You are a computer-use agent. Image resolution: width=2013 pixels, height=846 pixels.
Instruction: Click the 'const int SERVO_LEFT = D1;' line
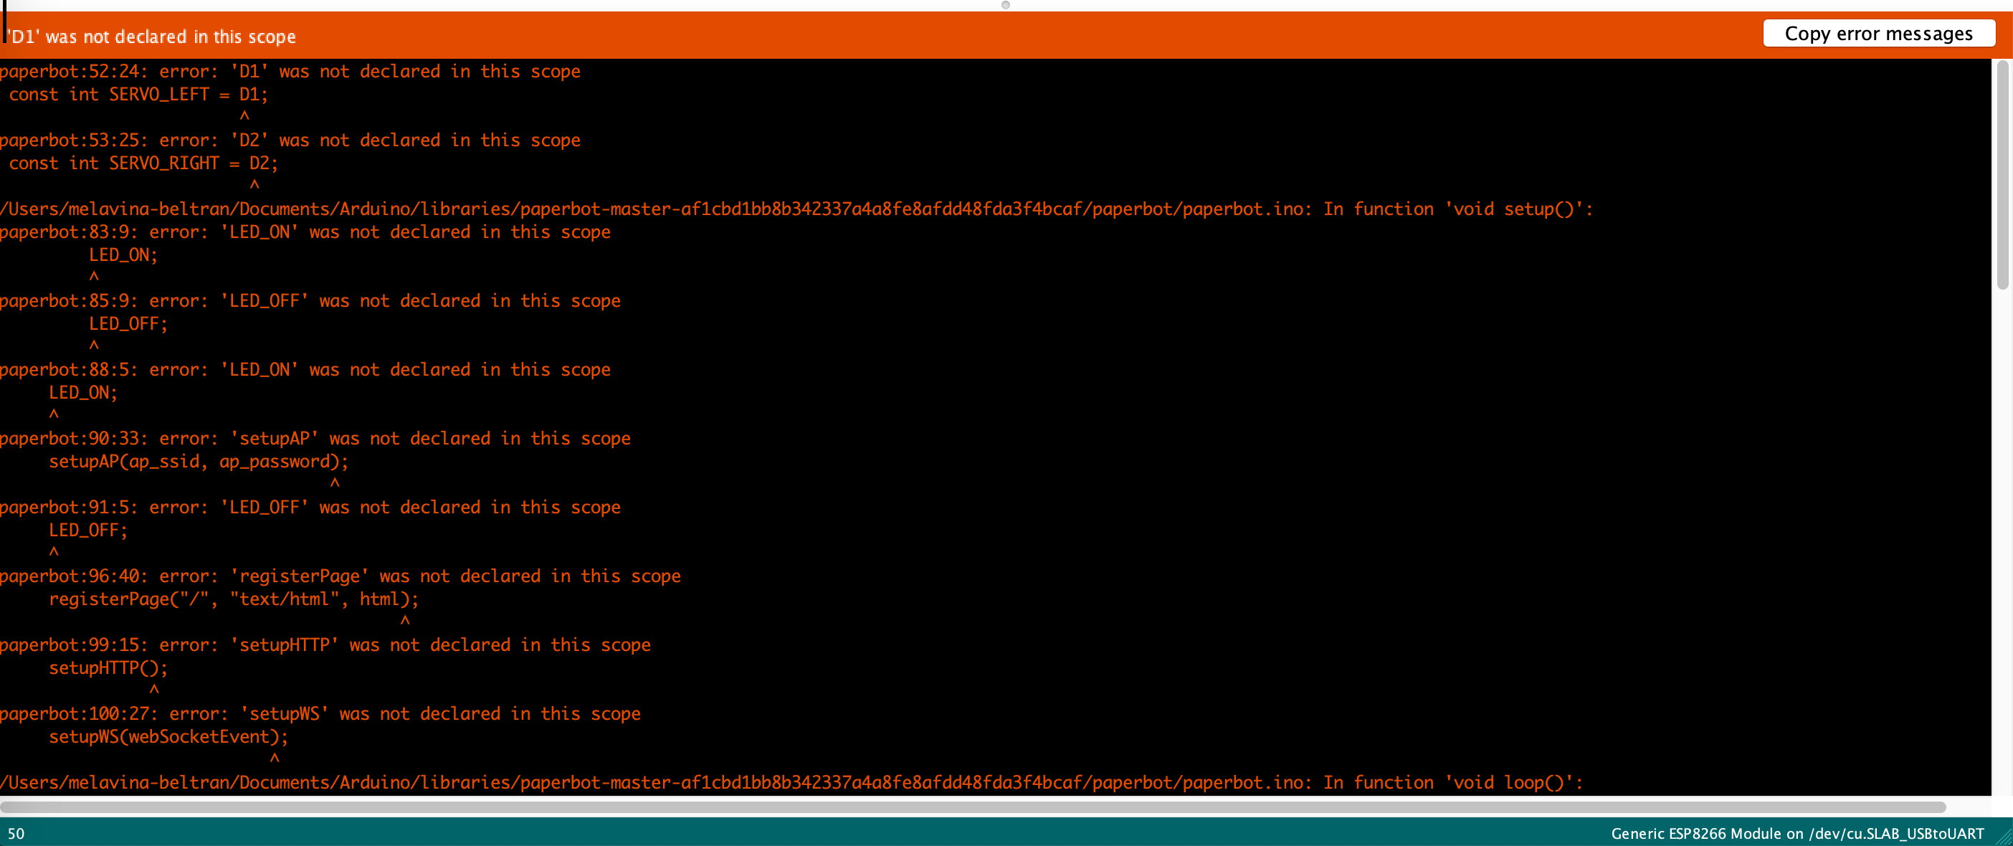pos(138,95)
